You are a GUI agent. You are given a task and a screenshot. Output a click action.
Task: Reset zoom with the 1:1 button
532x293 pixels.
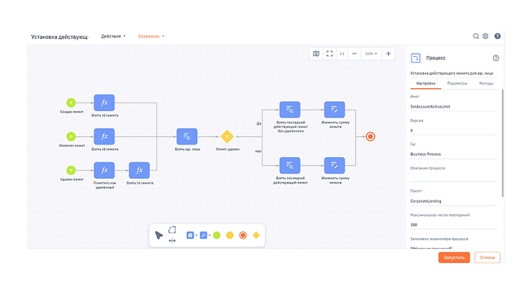(x=342, y=54)
